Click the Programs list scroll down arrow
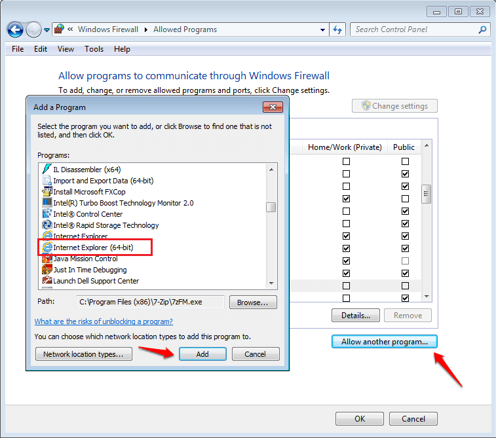496x438 pixels. 271,283
